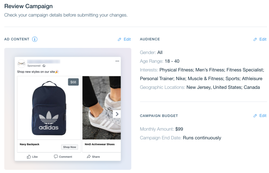Click the Comment speech bubble icon
The height and width of the screenshot is (173, 269).
[x=56, y=156]
